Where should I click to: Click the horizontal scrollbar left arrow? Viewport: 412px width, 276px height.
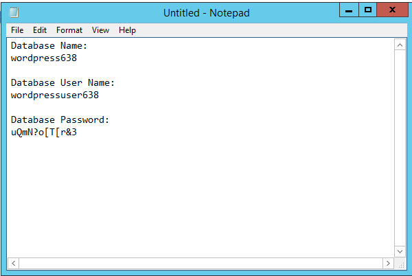click(x=14, y=263)
